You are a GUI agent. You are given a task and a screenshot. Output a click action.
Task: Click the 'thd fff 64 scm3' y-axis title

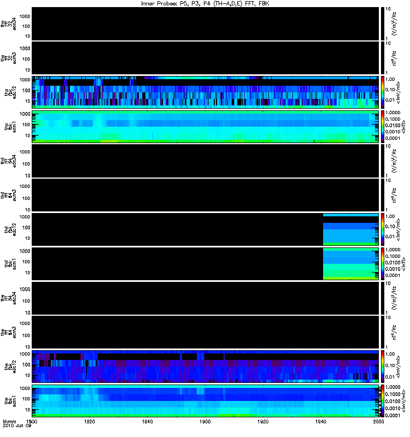tap(9, 196)
